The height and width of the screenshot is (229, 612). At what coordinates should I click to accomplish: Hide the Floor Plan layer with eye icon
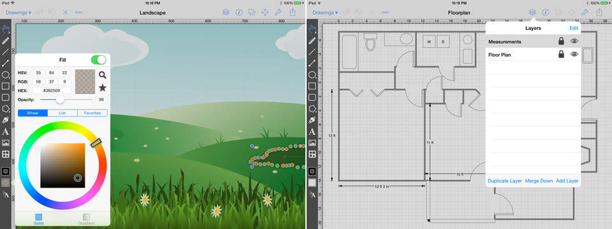pyautogui.click(x=574, y=54)
